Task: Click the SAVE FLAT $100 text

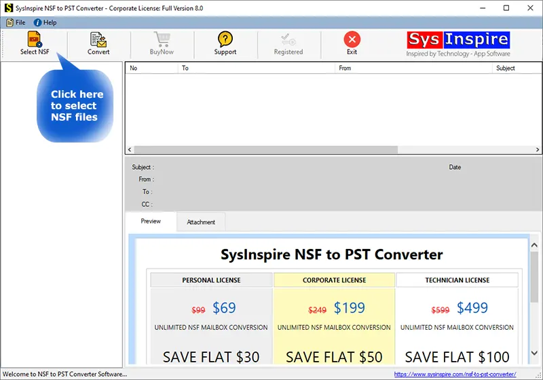Action: [x=457, y=357]
